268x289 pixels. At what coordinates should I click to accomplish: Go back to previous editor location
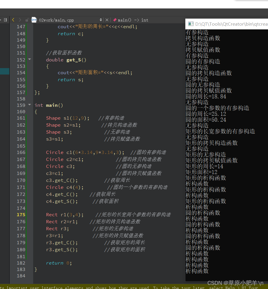[x=13, y=20]
